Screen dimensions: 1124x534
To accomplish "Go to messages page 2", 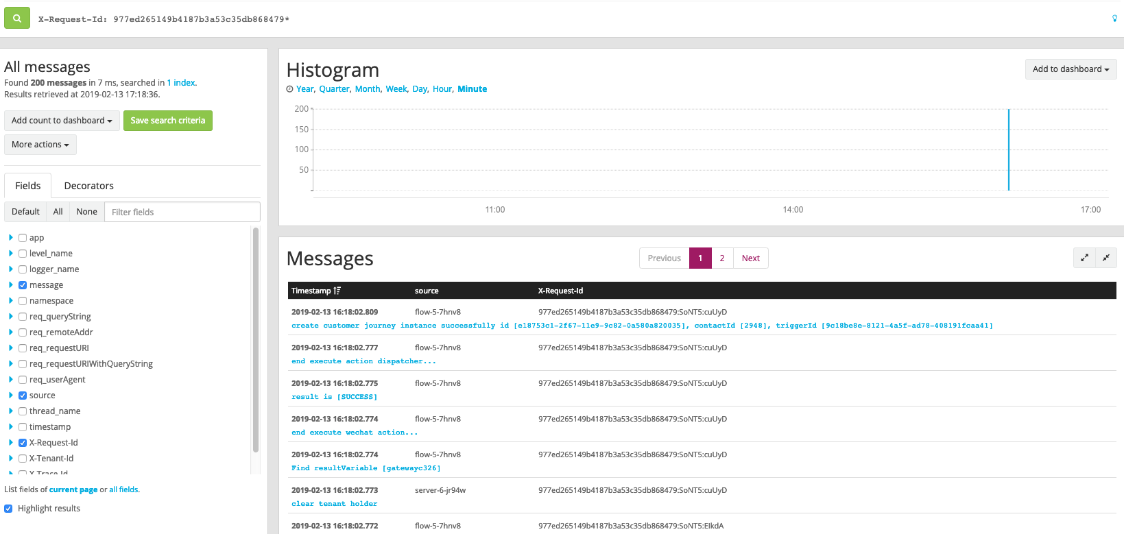I will pyautogui.click(x=722, y=258).
